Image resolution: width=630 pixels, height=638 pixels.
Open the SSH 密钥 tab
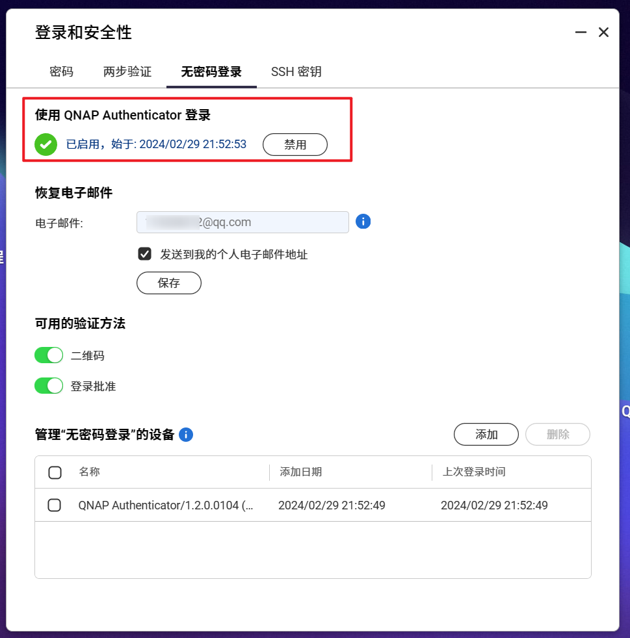point(296,71)
